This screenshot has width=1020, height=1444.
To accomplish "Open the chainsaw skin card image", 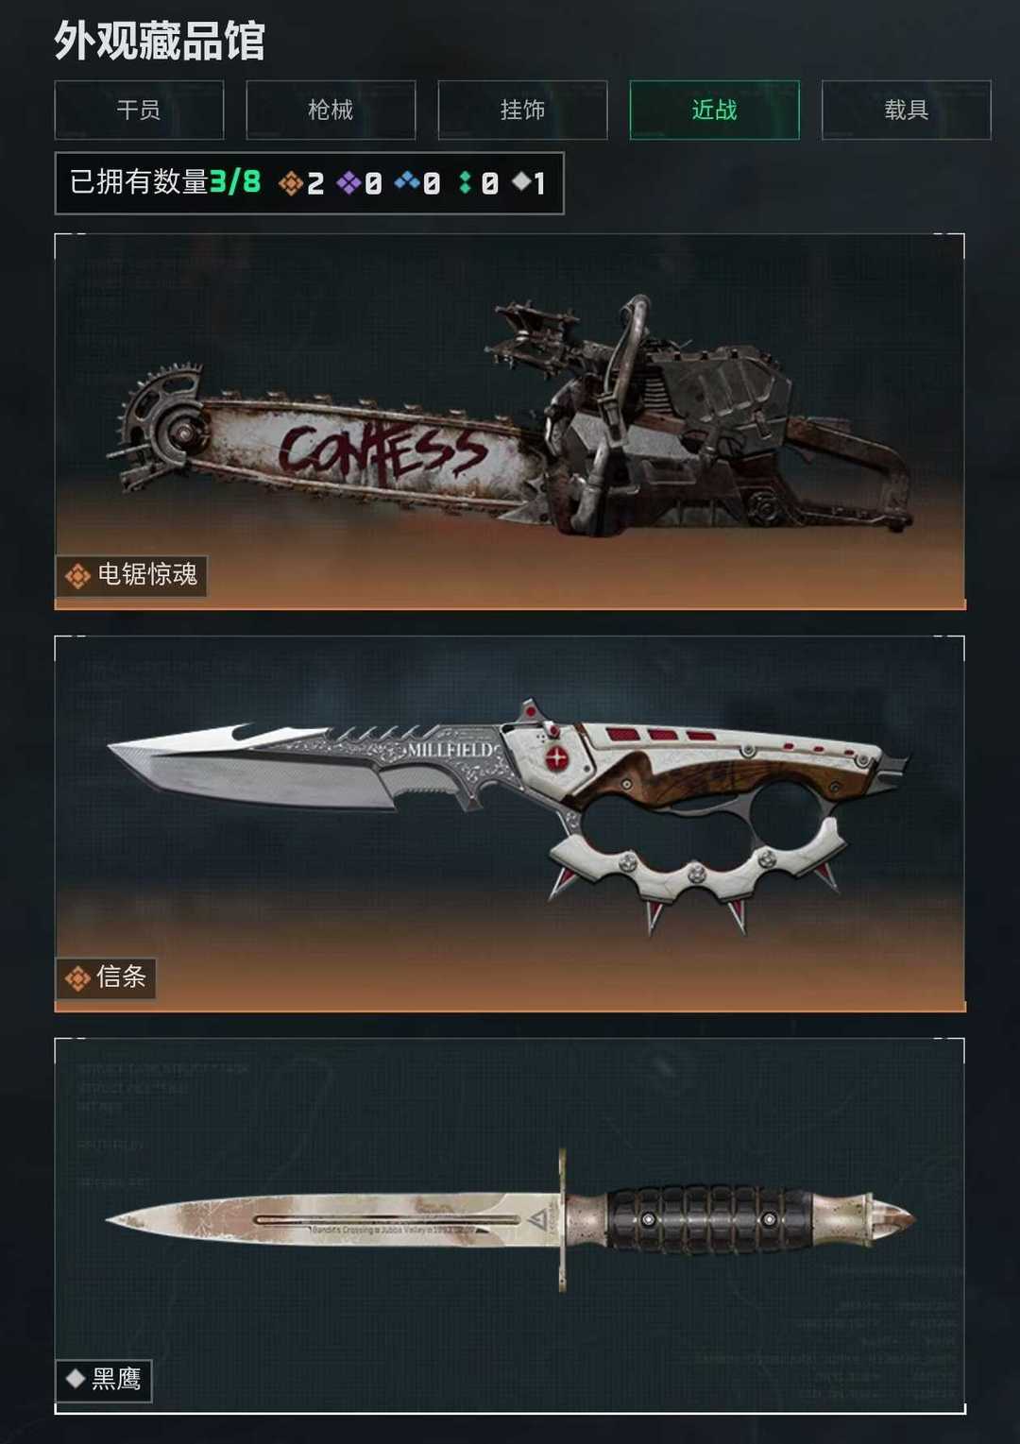I will [x=510, y=421].
